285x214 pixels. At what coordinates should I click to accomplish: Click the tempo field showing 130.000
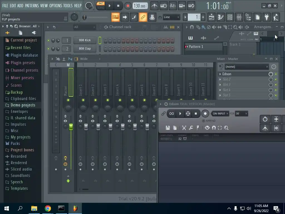coord(140,6)
